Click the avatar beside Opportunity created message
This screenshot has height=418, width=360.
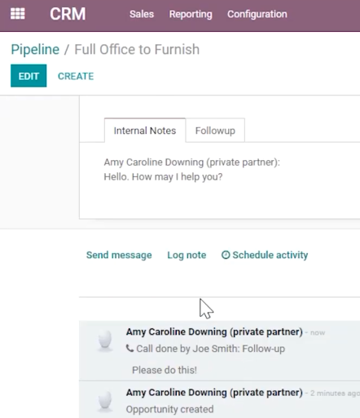point(105,401)
